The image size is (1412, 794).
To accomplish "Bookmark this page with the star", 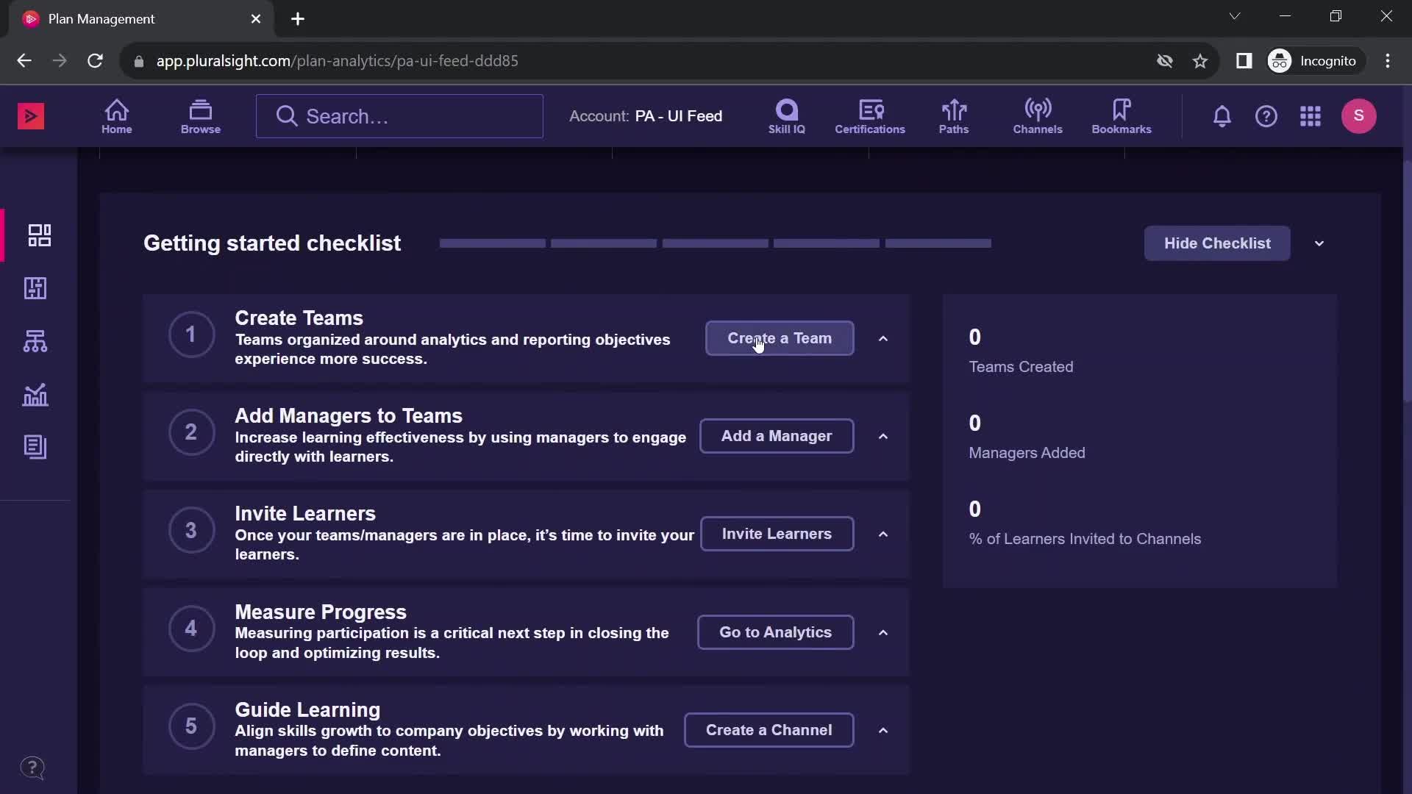I will (x=1200, y=61).
